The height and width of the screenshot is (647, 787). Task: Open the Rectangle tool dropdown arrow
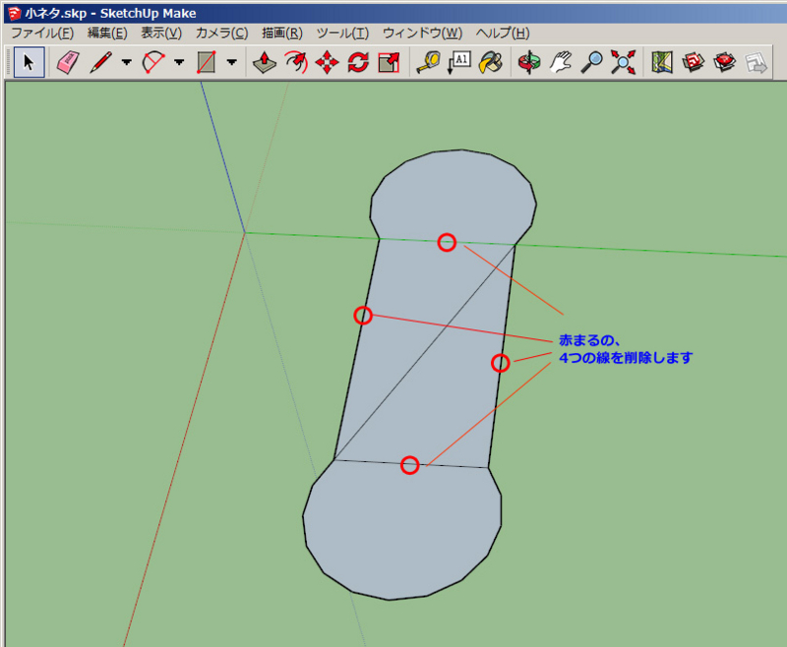click(231, 62)
